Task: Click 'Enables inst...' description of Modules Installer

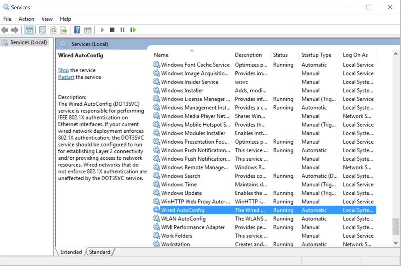Action: click(251, 133)
